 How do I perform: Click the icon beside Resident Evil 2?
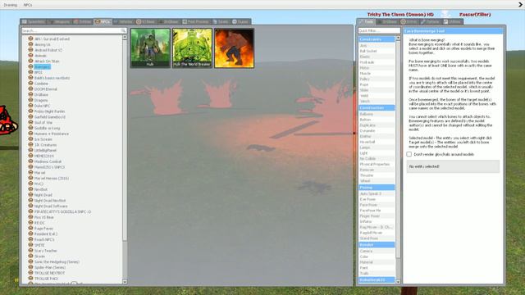click(x=31, y=234)
